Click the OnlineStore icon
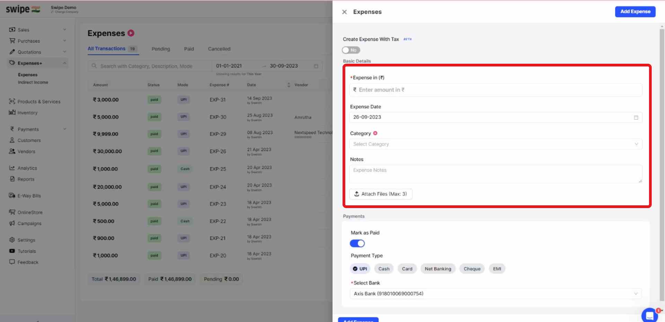 (12, 212)
